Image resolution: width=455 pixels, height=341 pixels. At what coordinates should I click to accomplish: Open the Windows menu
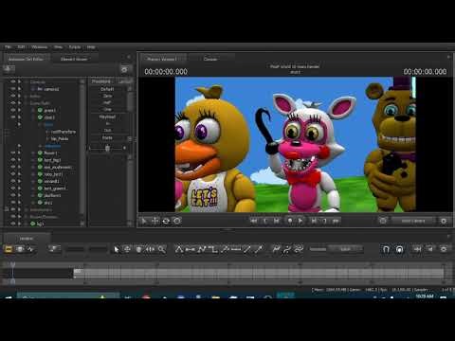coord(39,47)
